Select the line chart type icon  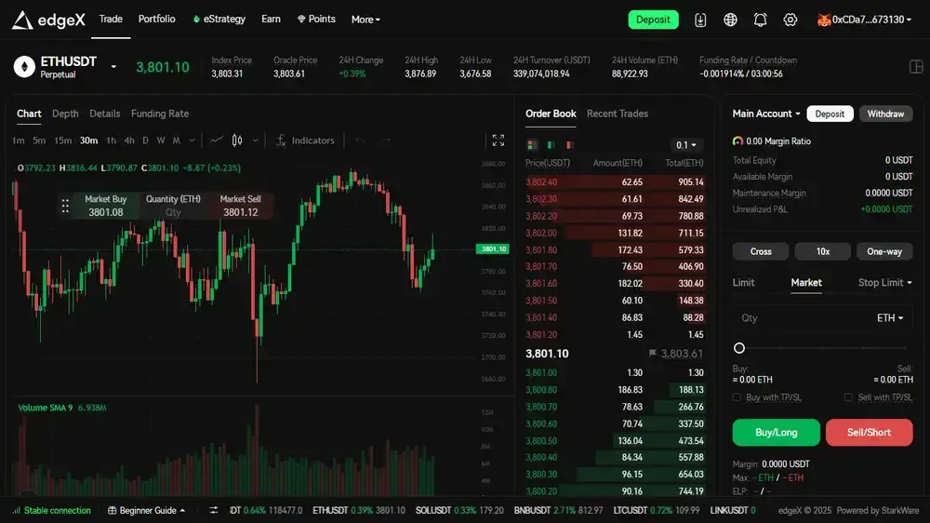tap(217, 141)
